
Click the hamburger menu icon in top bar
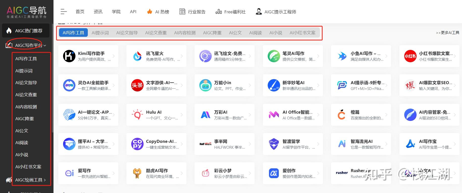[64, 12]
